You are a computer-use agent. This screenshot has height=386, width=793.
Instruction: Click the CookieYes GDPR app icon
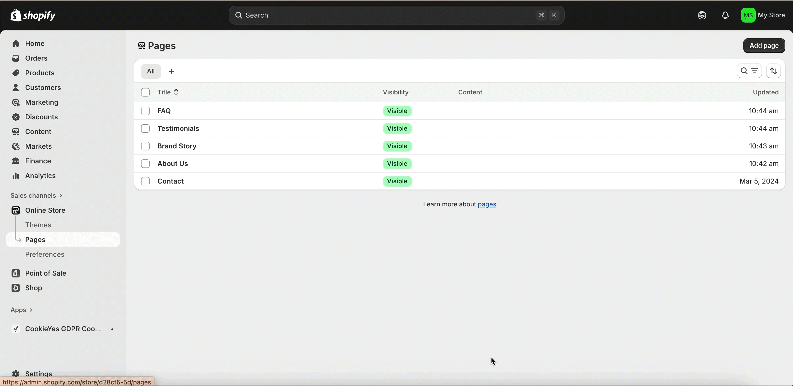[x=16, y=329]
